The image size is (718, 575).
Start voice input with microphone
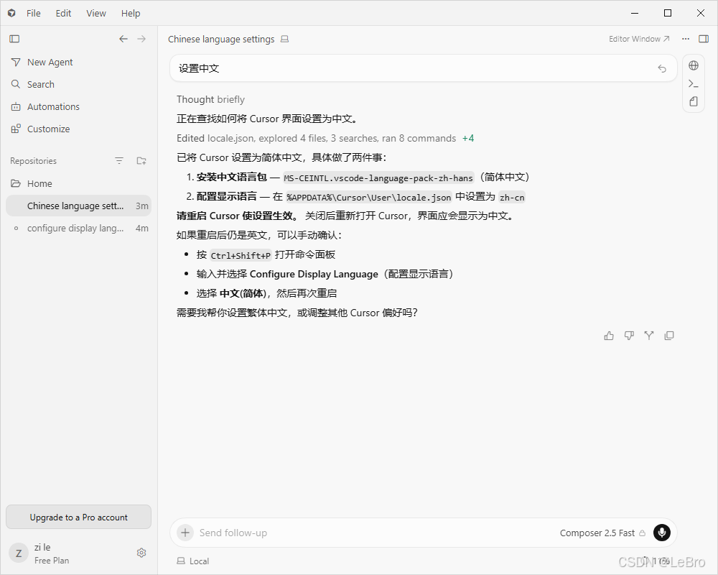(662, 533)
